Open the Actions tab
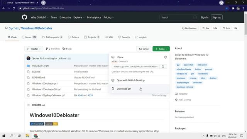This screenshot has width=247, height=139. pyautogui.click(x=73, y=37)
